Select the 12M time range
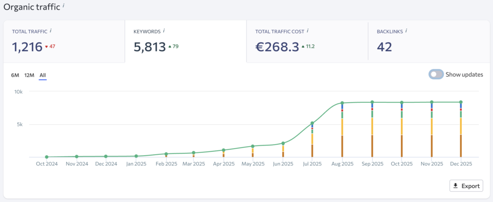493x202 pixels. (x=29, y=75)
